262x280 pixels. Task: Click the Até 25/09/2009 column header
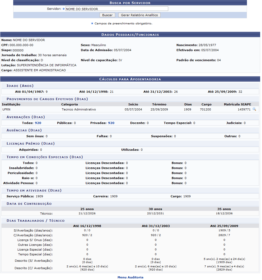click(x=224, y=226)
